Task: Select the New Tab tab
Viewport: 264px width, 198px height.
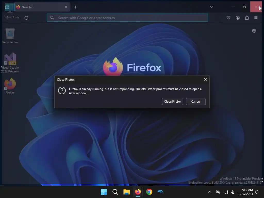Action: (x=42, y=7)
